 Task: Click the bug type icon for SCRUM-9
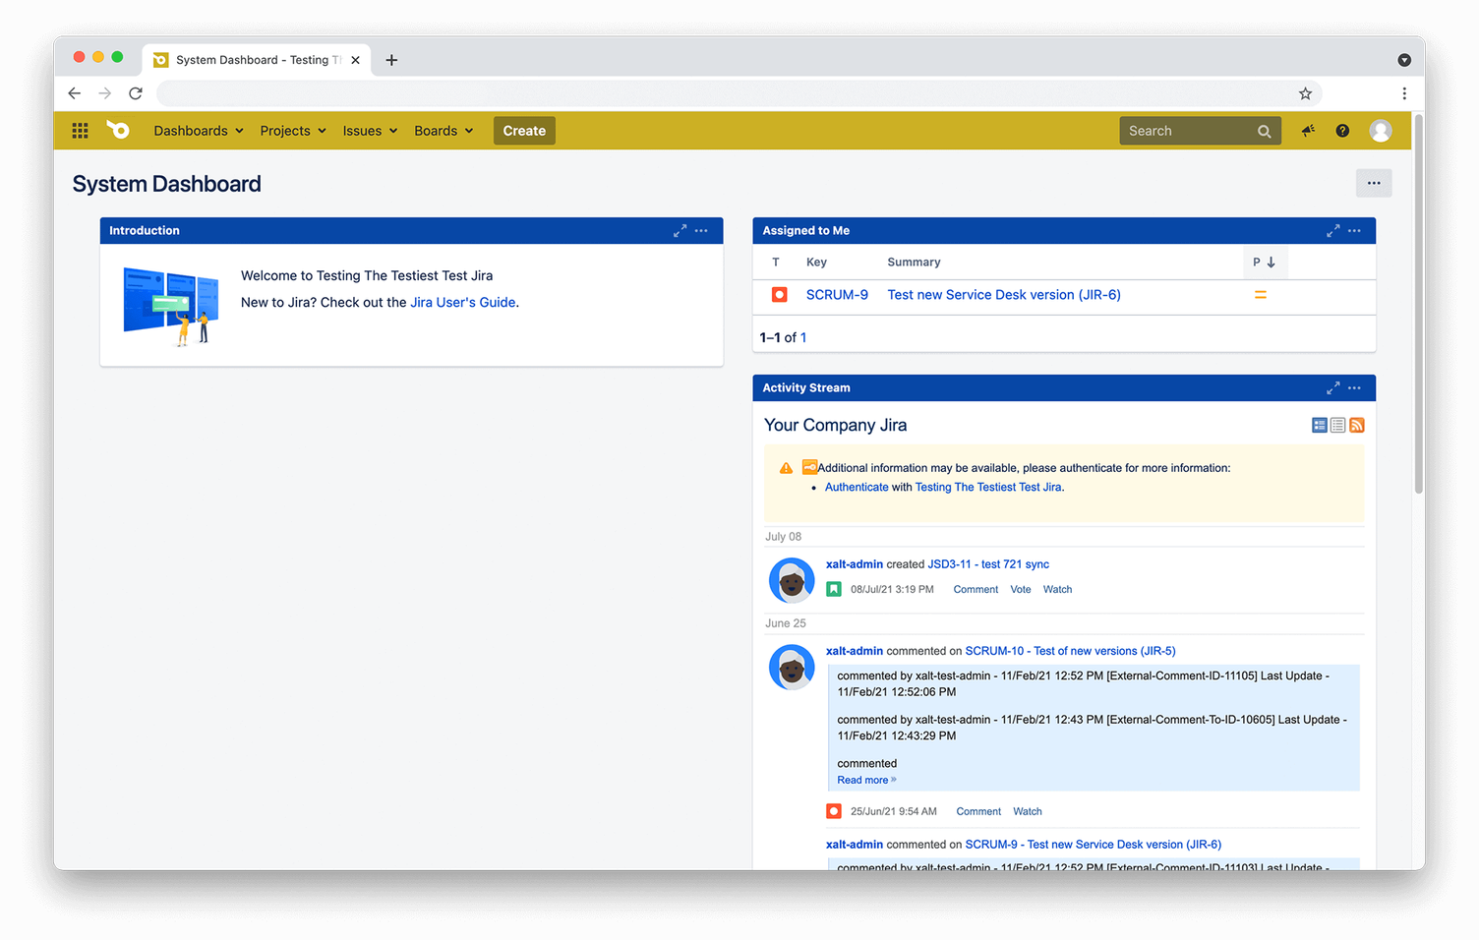(779, 295)
